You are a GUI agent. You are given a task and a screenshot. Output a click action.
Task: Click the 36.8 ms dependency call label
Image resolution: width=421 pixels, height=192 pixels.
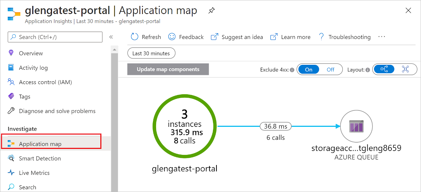point(276,126)
